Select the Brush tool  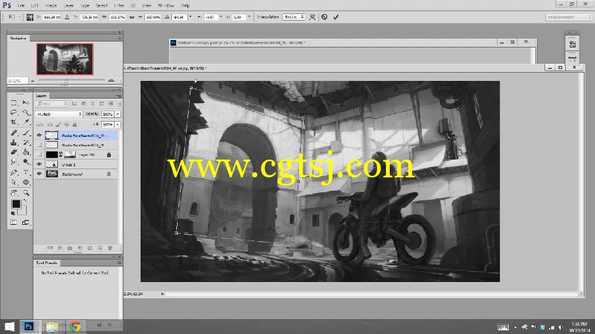[x=26, y=133]
